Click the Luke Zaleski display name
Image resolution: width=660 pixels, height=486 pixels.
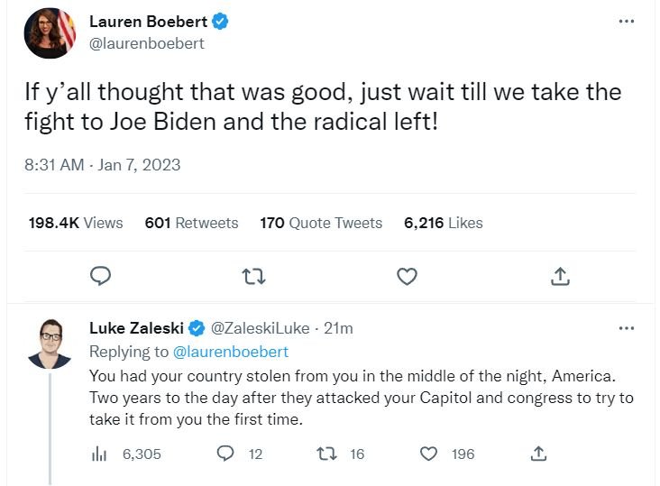click(x=138, y=328)
